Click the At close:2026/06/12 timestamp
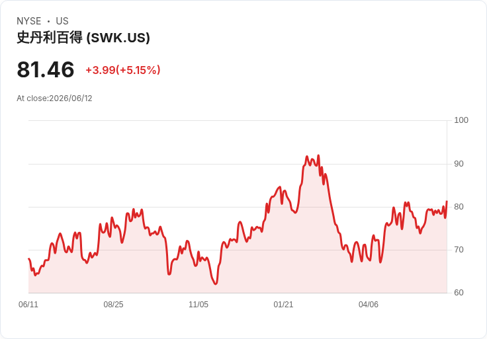The height and width of the screenshot is (339, 487). 54,98
